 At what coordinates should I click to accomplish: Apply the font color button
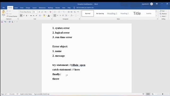[49, 15]
